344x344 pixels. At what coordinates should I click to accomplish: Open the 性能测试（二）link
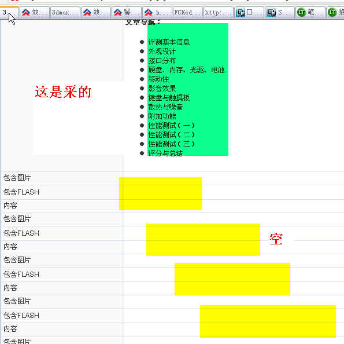pyautogui.click(x=171, y=135)
